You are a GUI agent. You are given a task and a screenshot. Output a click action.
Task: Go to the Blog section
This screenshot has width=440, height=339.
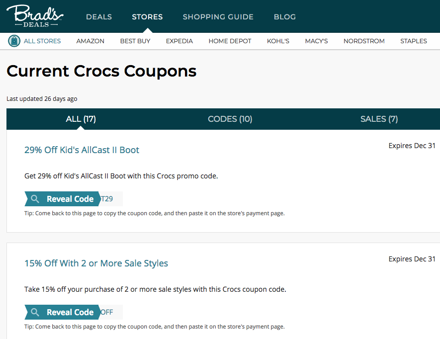284,17
